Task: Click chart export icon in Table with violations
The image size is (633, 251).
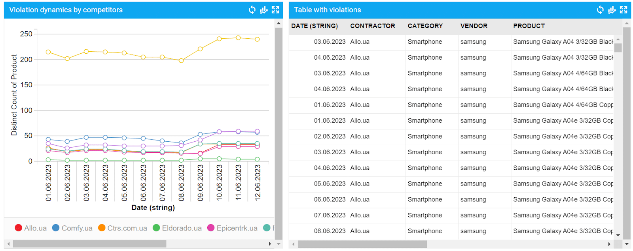Action: point(612,10)
